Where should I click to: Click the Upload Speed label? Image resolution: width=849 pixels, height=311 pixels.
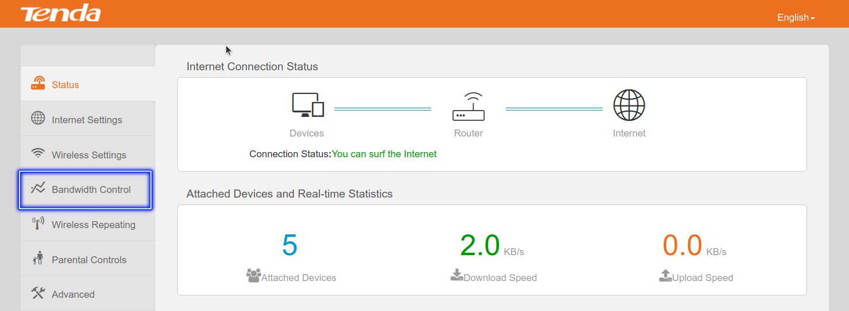pos(703,278)
